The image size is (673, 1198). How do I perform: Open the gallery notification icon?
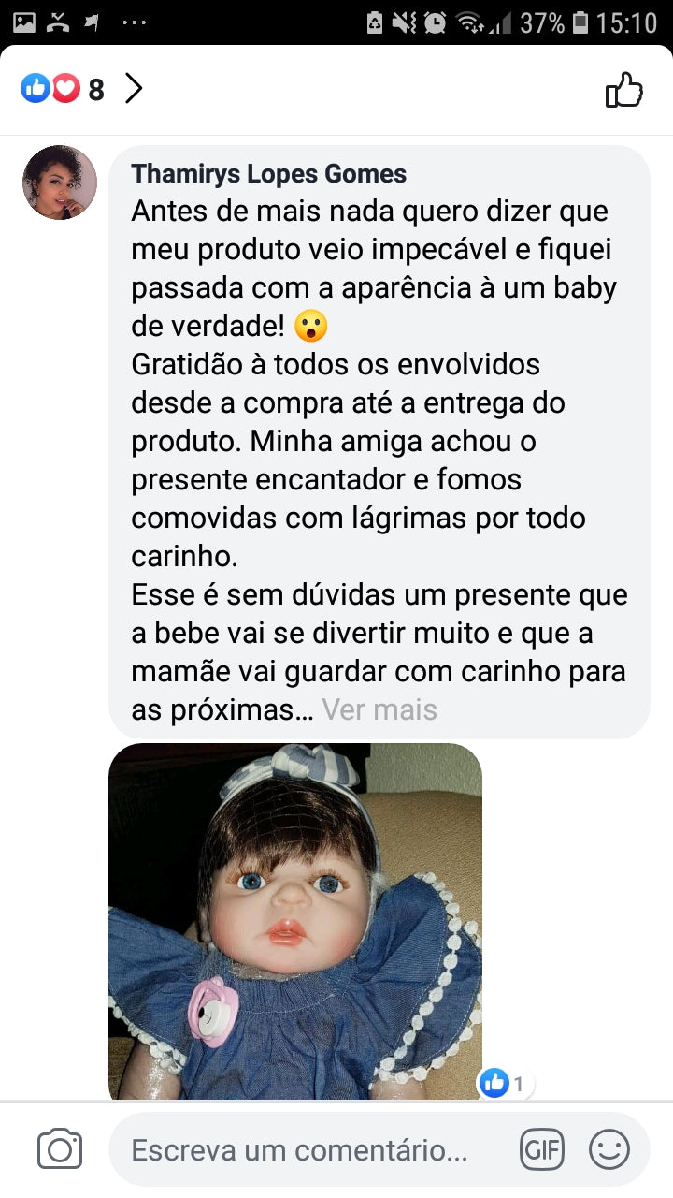[23, 22]
